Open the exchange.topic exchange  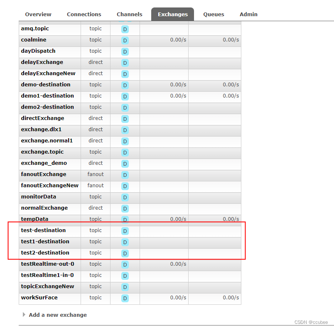(42, 152)
